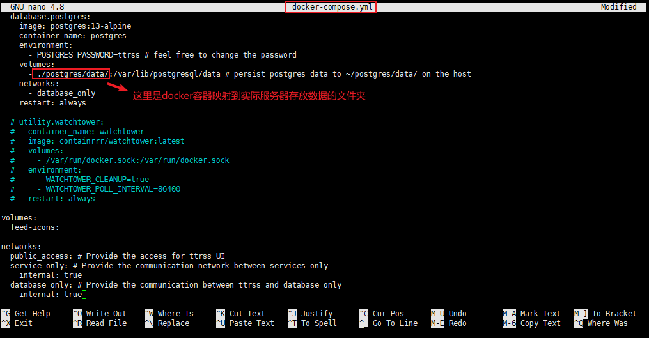The height and width of the screenshot is (338, 649).
Task: Click the Modified status in title bar
Action: coord(619,7)
